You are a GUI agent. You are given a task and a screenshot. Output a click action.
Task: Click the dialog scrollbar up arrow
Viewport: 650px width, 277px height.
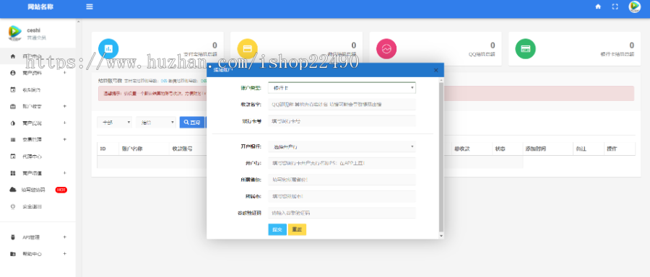(x=441, y=80)
